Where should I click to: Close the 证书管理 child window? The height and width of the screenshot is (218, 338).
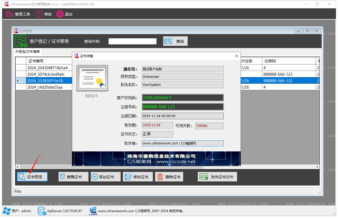(317, 31)
